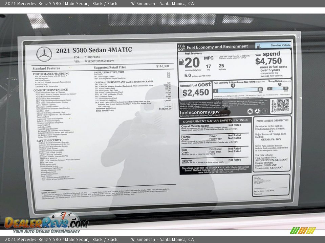The width and height of the screenshot is (325, 243).
Task: Click the You spend $4,750 amount
Action: pyautogui.click(x=268, y=61)
